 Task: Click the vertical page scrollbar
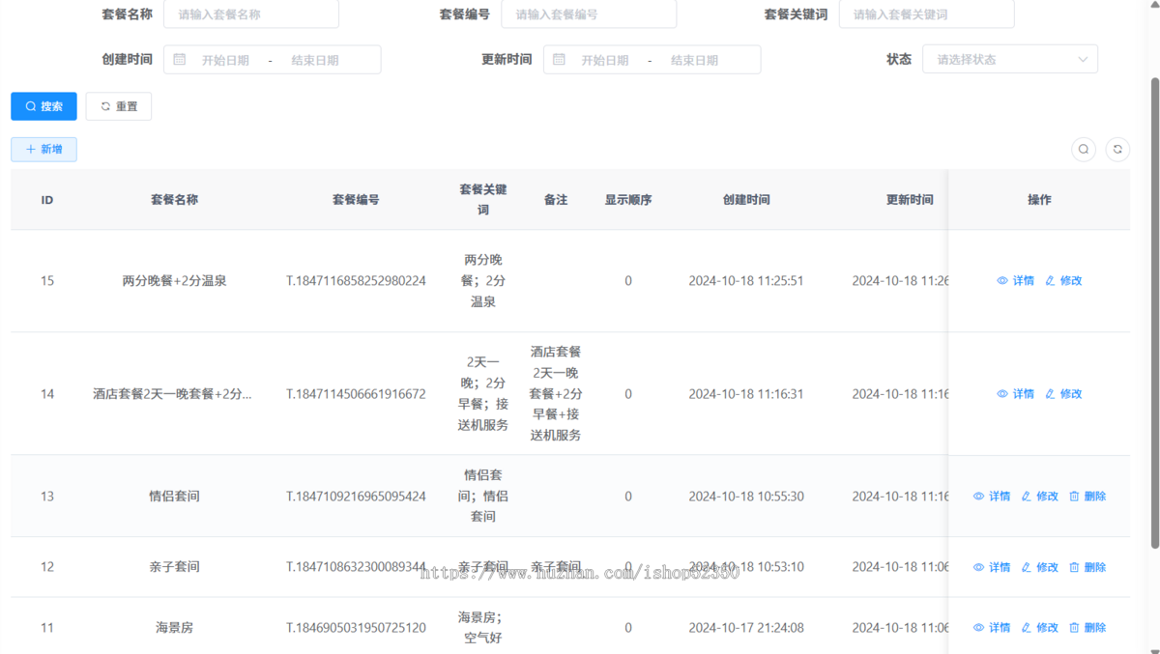[1154, 313]
